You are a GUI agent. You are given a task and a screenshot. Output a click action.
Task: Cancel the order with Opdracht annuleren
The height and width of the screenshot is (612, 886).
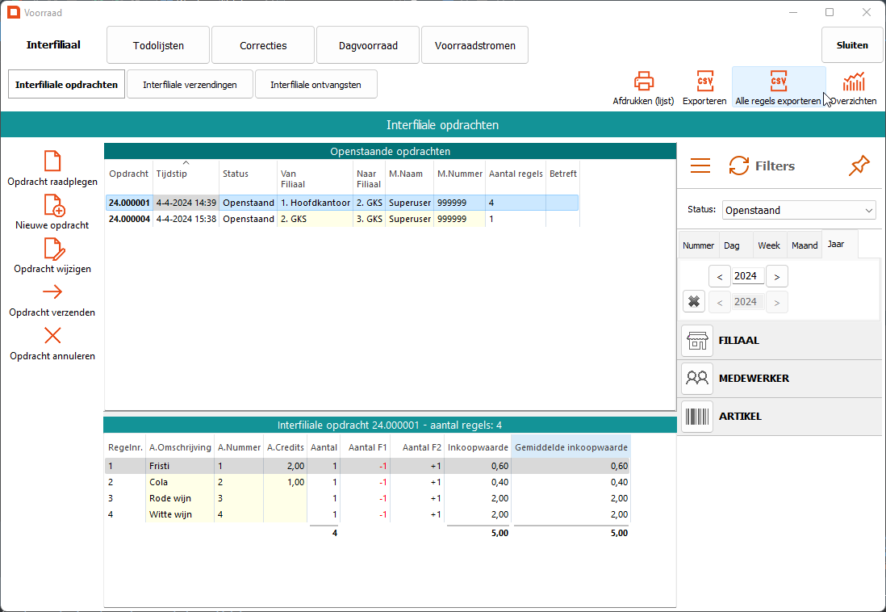[x=52, y=336]
